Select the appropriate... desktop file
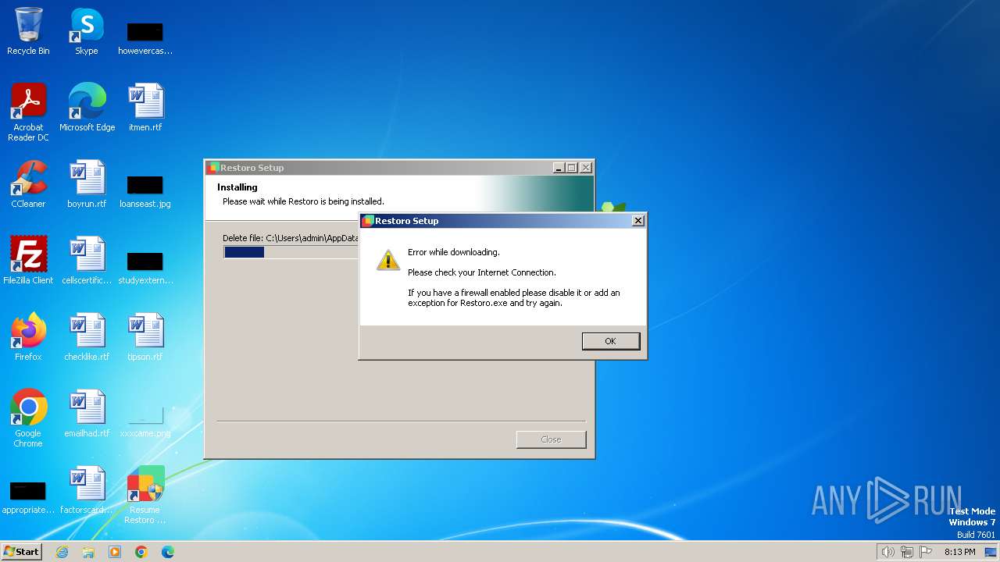 (28, 498)
